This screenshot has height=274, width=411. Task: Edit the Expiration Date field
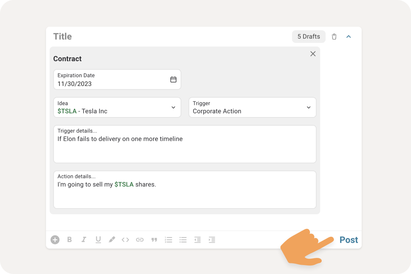click(x=117, y=79)
